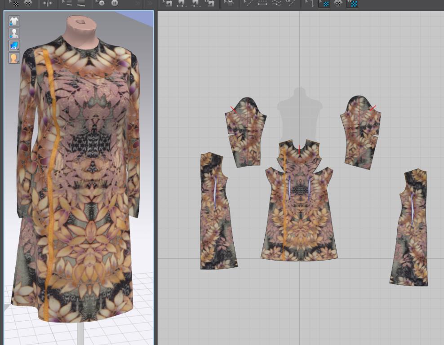Select the wavy free sewing line tool
Viewport: 444px width, 345px height.
tap(277, 3)
